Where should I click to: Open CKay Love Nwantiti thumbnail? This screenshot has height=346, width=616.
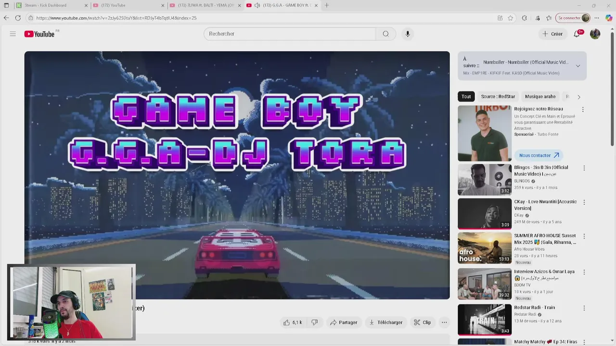pyautogui.click(x=485, y=214)
